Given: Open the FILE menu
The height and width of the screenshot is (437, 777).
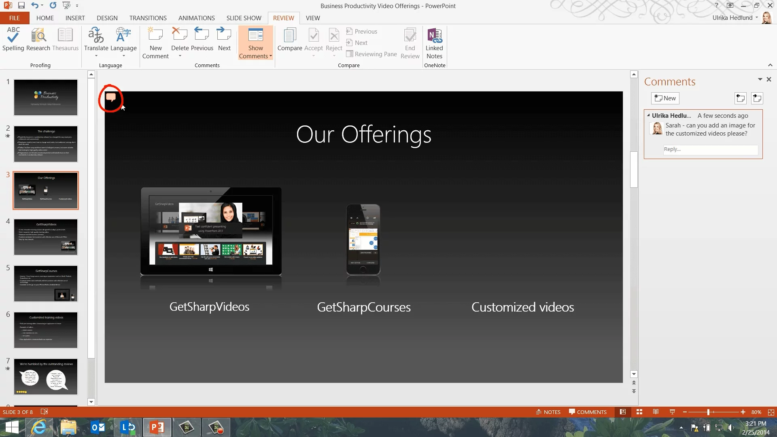Looking at the screenshot, I should tap(15, 18).
